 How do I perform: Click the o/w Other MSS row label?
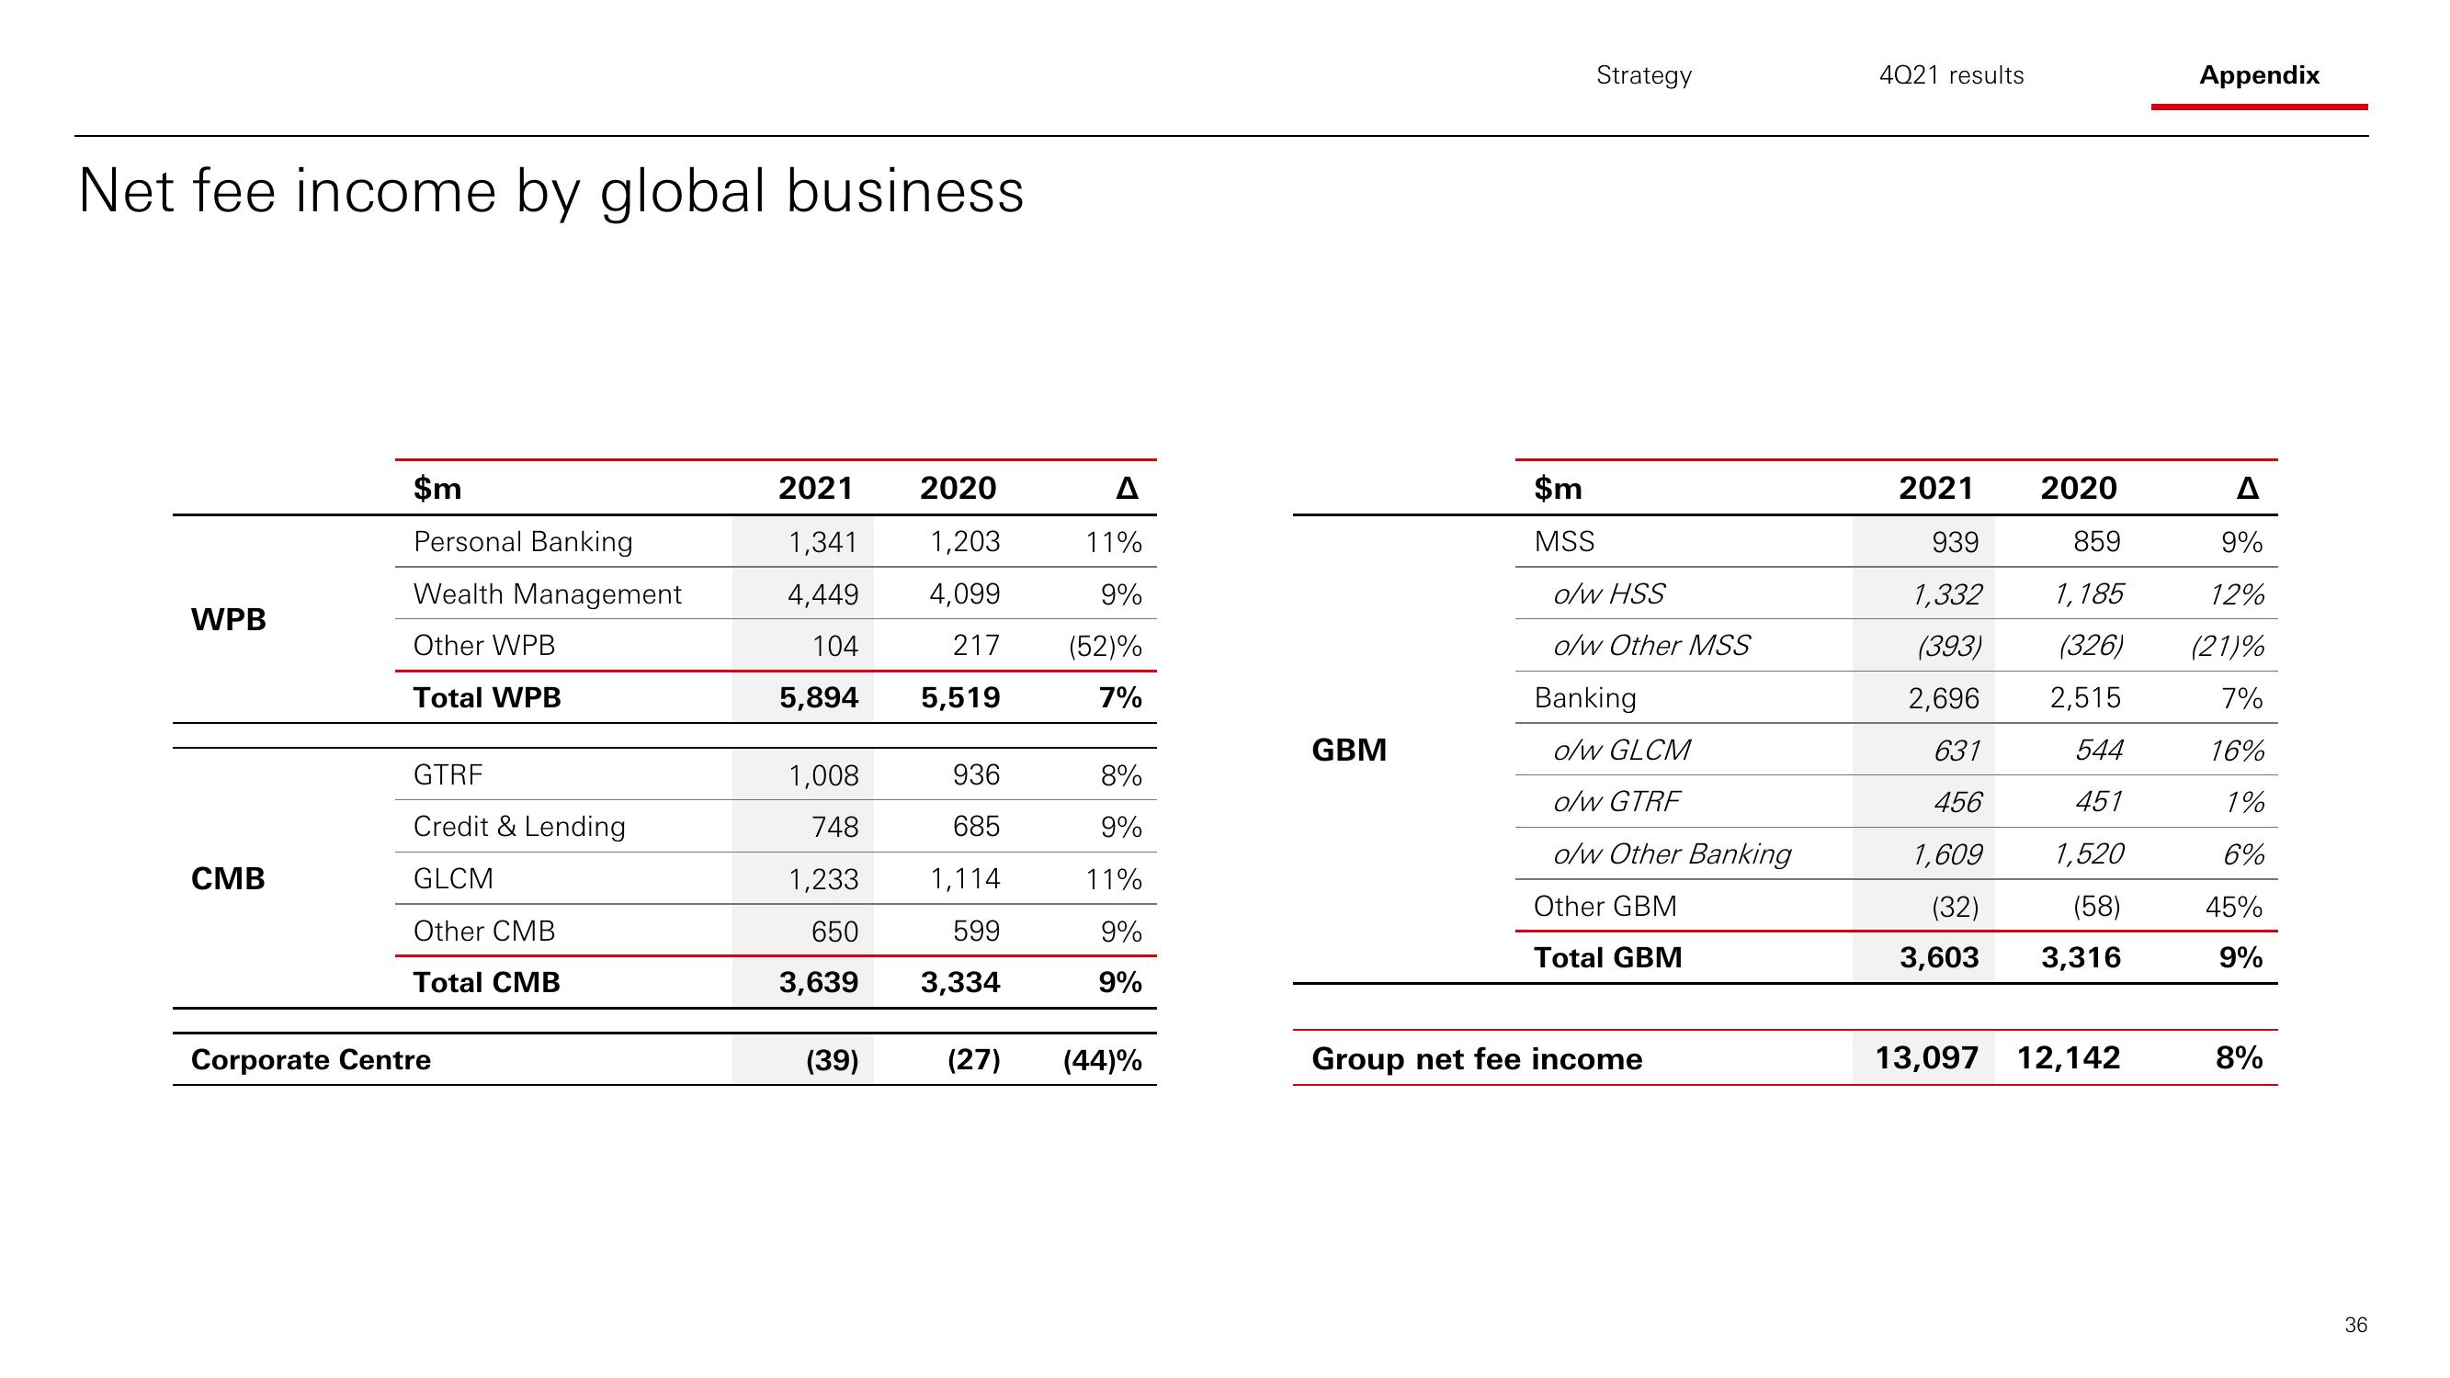(1651, 645)
